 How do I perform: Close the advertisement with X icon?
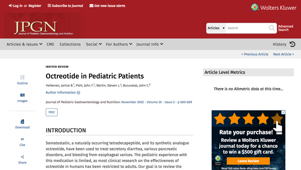point(283,112)
